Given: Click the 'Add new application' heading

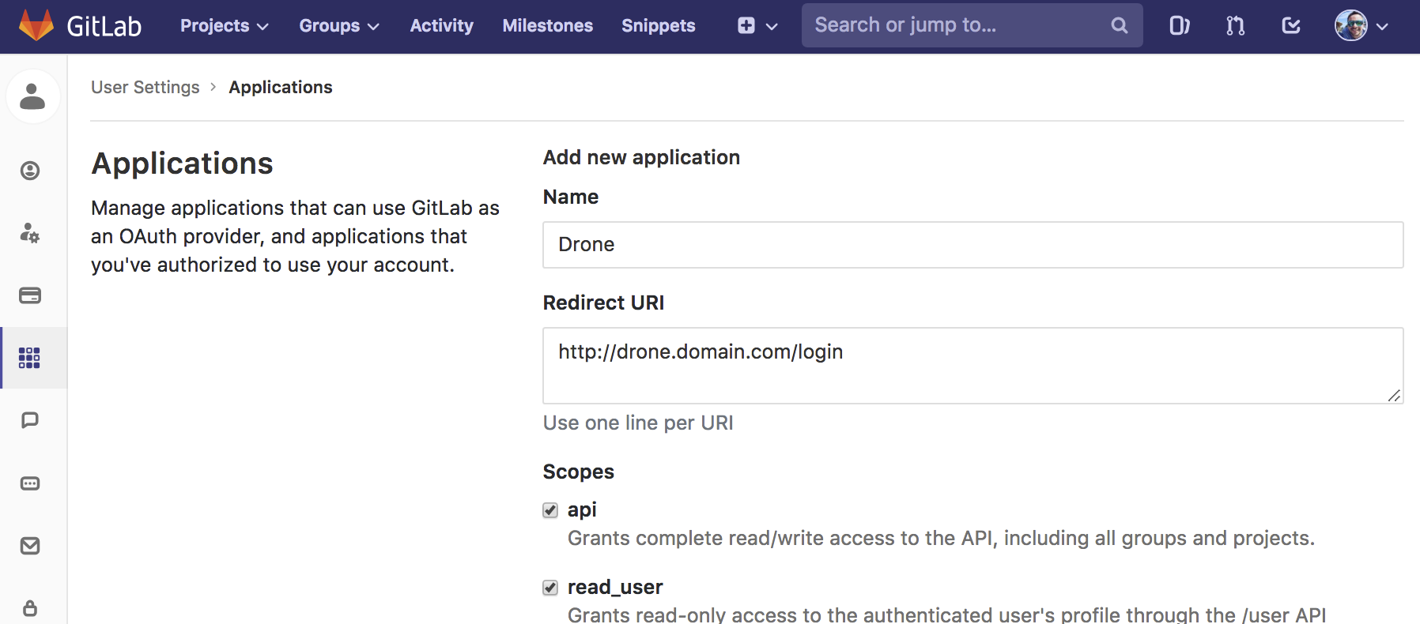Looking at the screenshot, I should point(641,157).
